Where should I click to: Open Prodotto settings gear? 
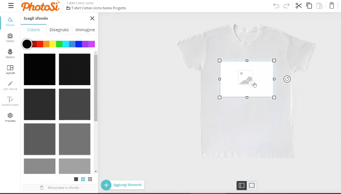[10, 117]
